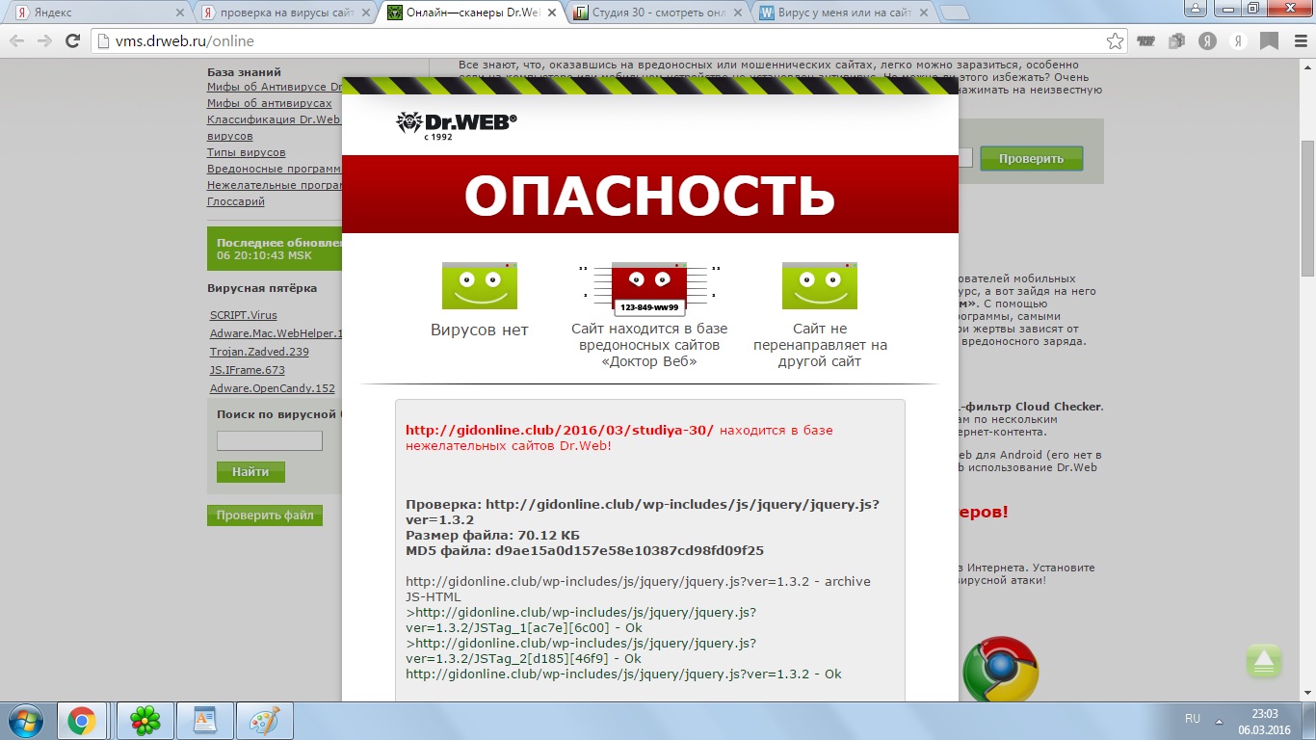Click the 'Найти' search button
The image size is (1316, 740).
click(x=250, y=472)
